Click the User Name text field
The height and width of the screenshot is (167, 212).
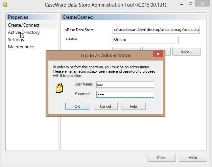(x=125, y=84)
